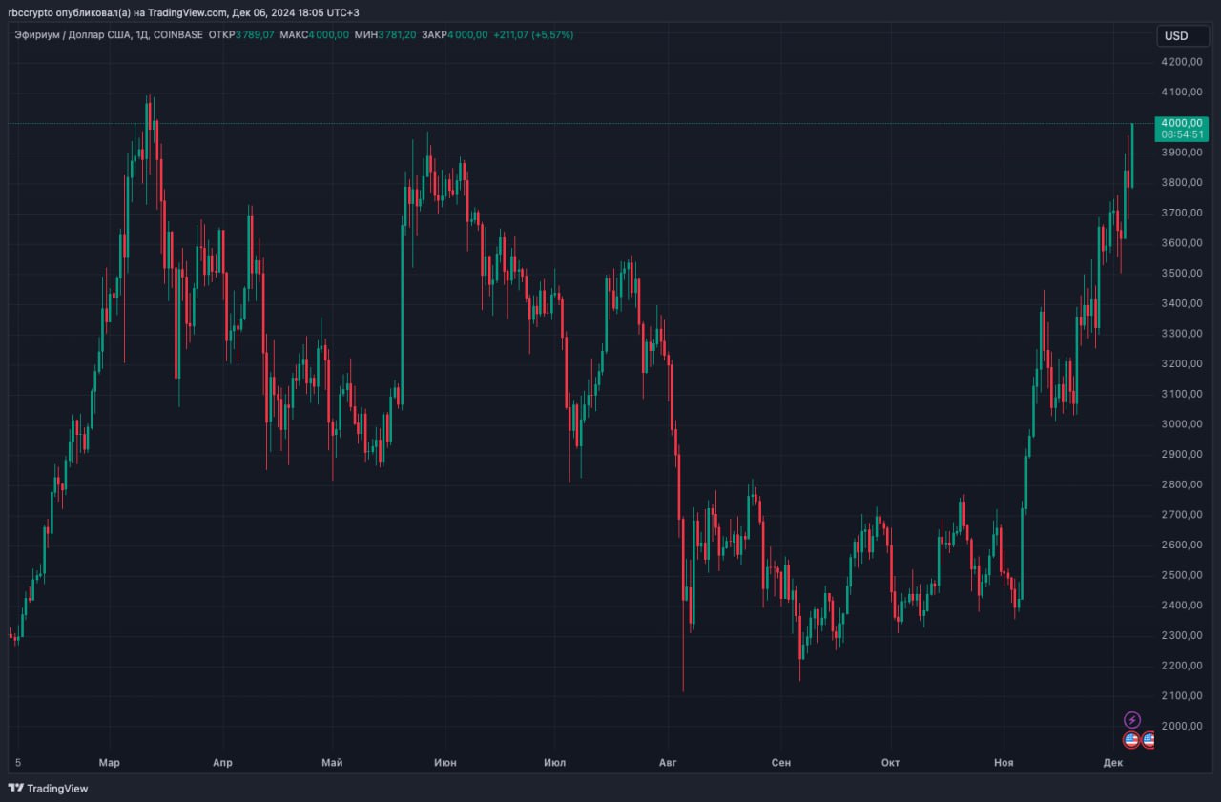This screenshot has height=802, width=1221.
Task: Click the Апр label on time axis
Action: pos(222,762)
